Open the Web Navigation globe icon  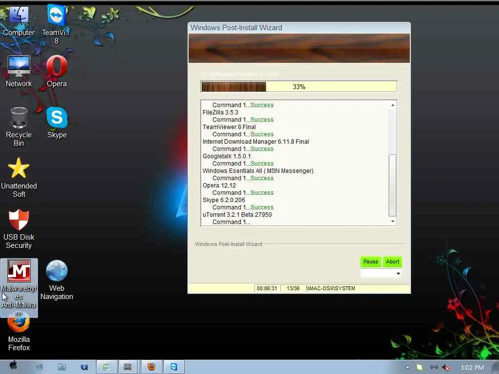57,280
